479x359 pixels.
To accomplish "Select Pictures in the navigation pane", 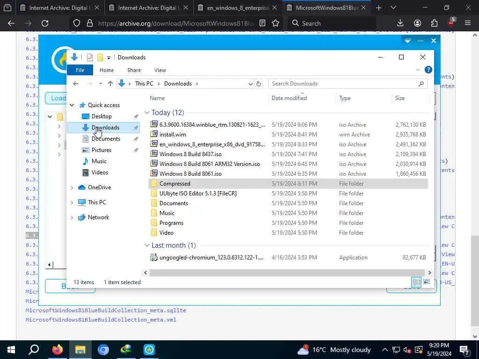I will click(102, 150).
